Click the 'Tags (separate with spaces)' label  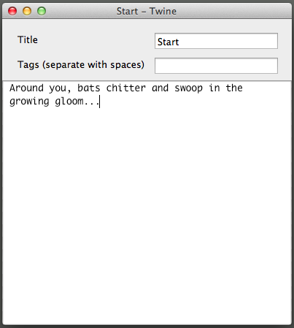(81, 65)
